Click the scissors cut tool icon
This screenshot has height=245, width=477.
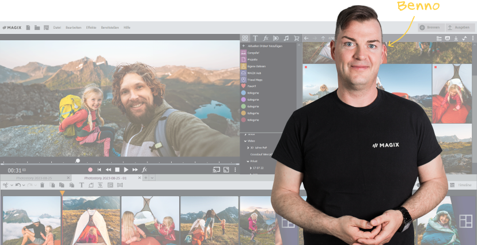coord(5,185)
